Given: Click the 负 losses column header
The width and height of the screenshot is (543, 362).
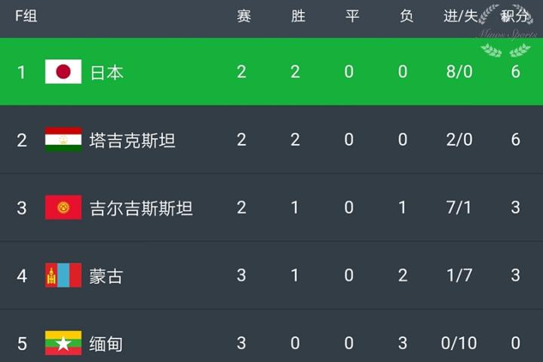Looking at the screenshot, I should [x=406, y=17].
